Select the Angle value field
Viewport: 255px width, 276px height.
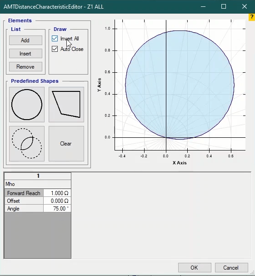[57, 209]
